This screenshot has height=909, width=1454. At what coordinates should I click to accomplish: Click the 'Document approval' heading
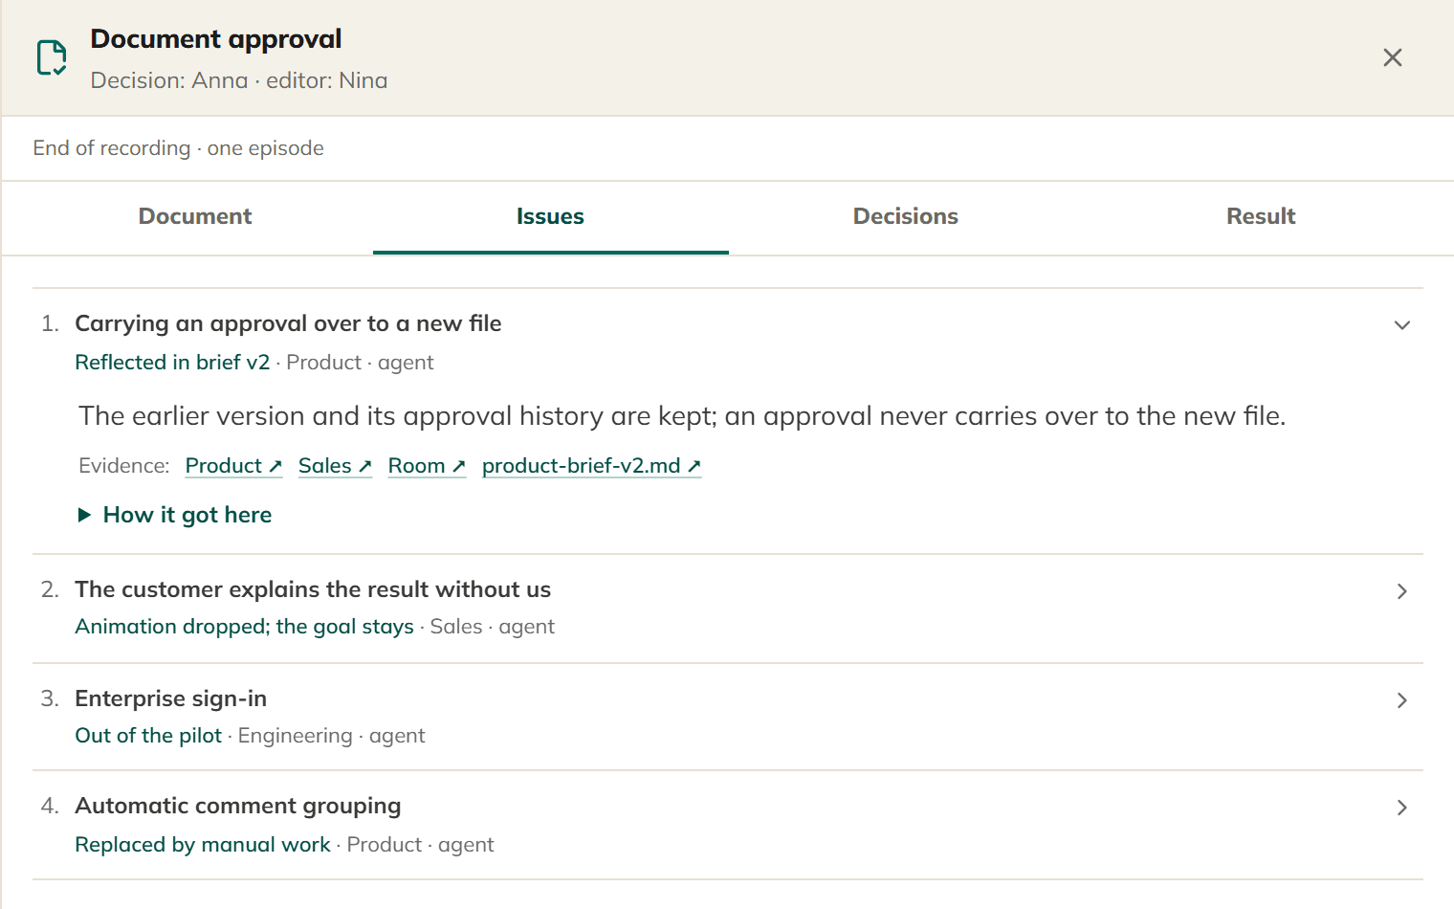click(216, 39)
